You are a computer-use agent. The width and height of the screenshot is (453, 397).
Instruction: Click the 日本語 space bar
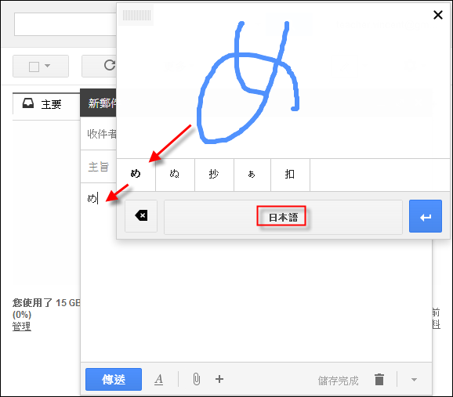pos(283,217)
